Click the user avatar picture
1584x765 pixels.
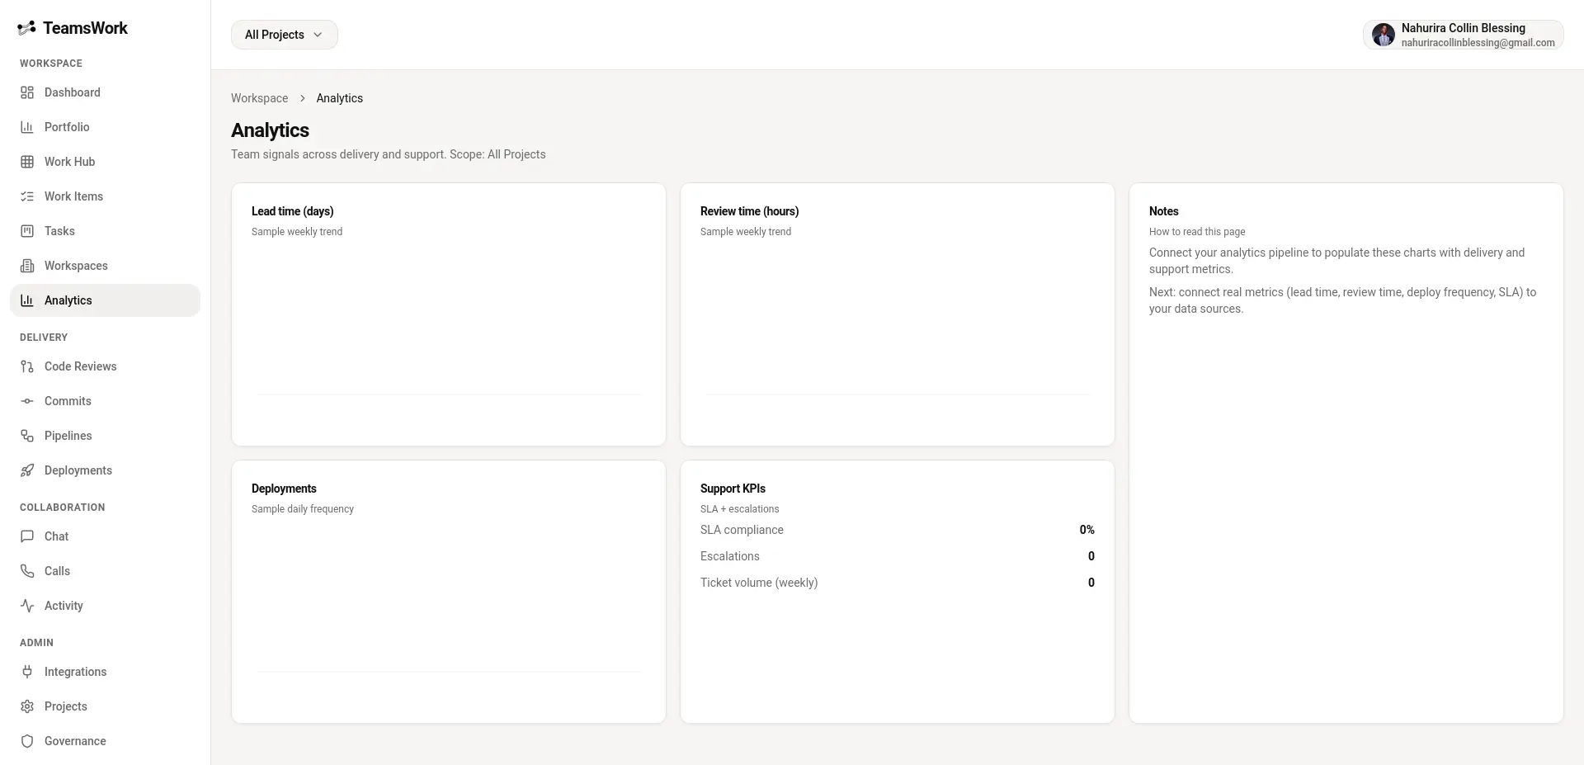tap(1384, 35)
